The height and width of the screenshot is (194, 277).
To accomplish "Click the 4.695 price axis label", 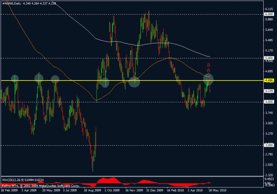I will [x=269, y=71].
